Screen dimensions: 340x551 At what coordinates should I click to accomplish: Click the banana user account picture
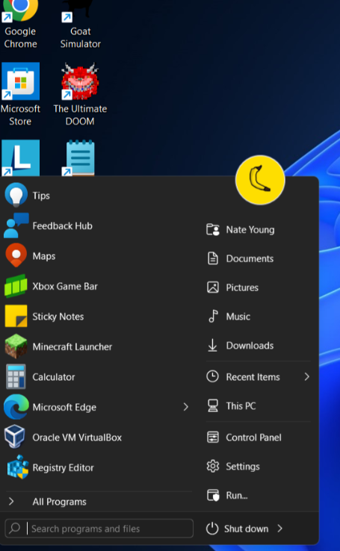click(x=260, y=180)
